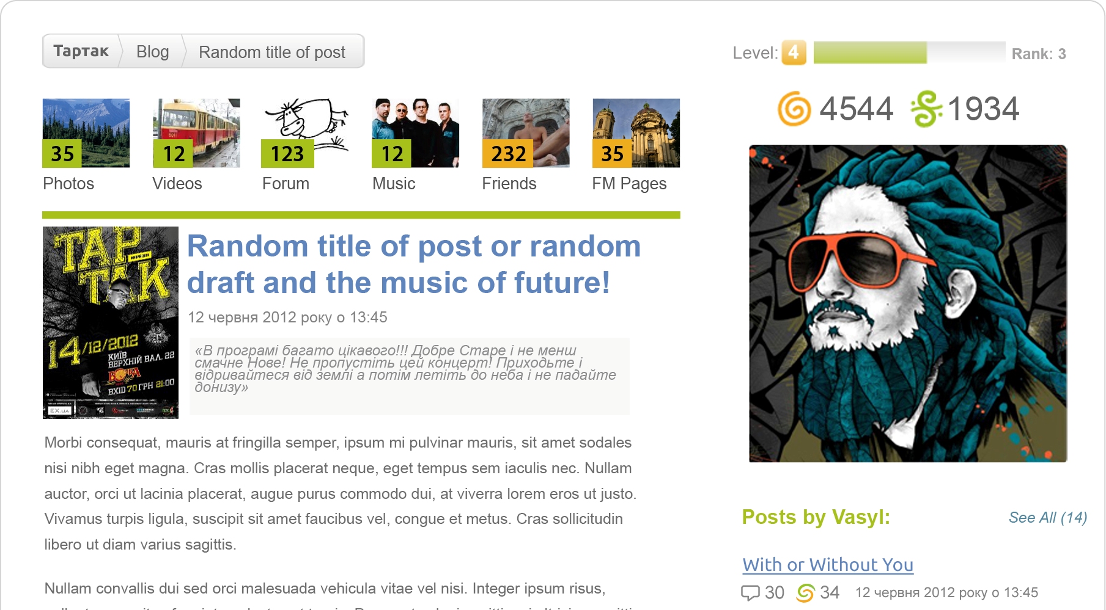Go to Тартак in the breadcrumb

81,51
